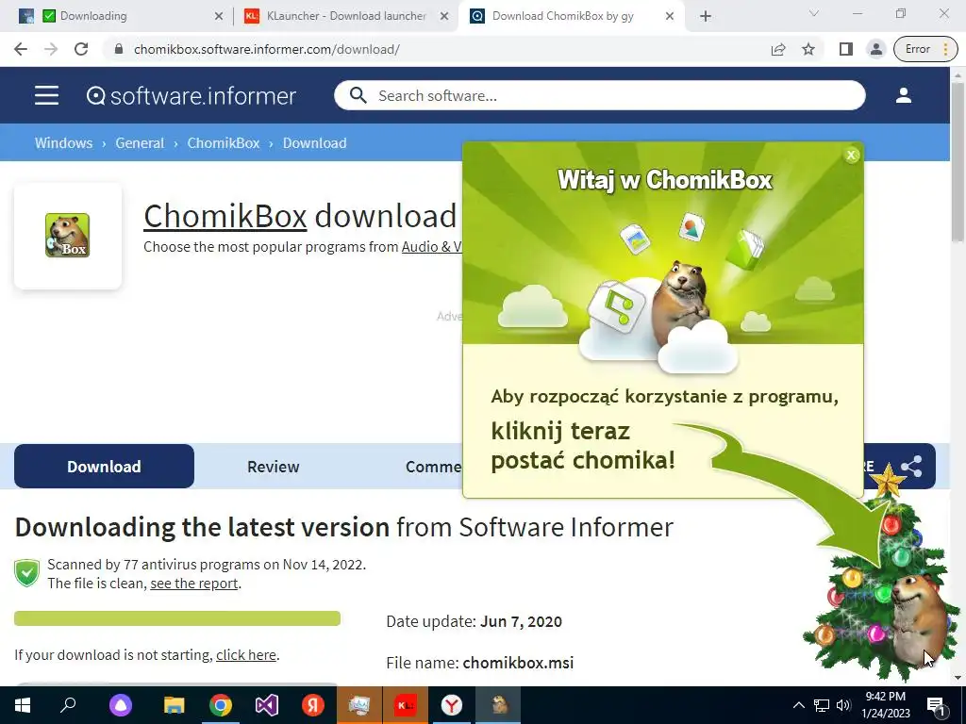Open the volume tray icon
The height and width of the screenshot is (724, 966).
click(844, 705)
